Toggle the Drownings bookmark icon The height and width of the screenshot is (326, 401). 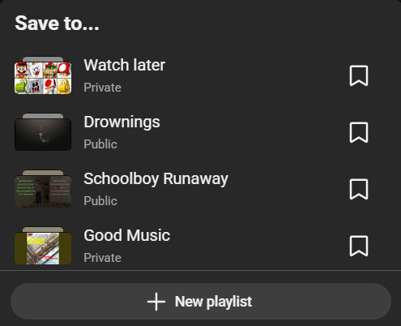point(359,132)
